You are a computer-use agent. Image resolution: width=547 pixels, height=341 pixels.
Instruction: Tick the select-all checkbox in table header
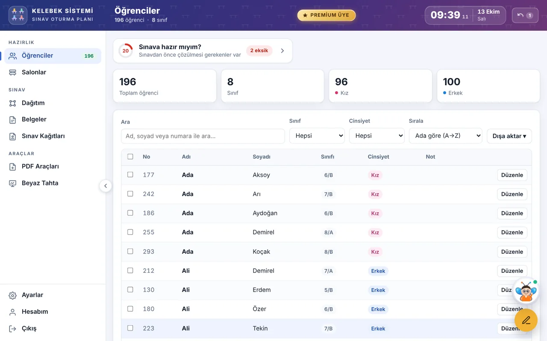(x=130, y=157)
